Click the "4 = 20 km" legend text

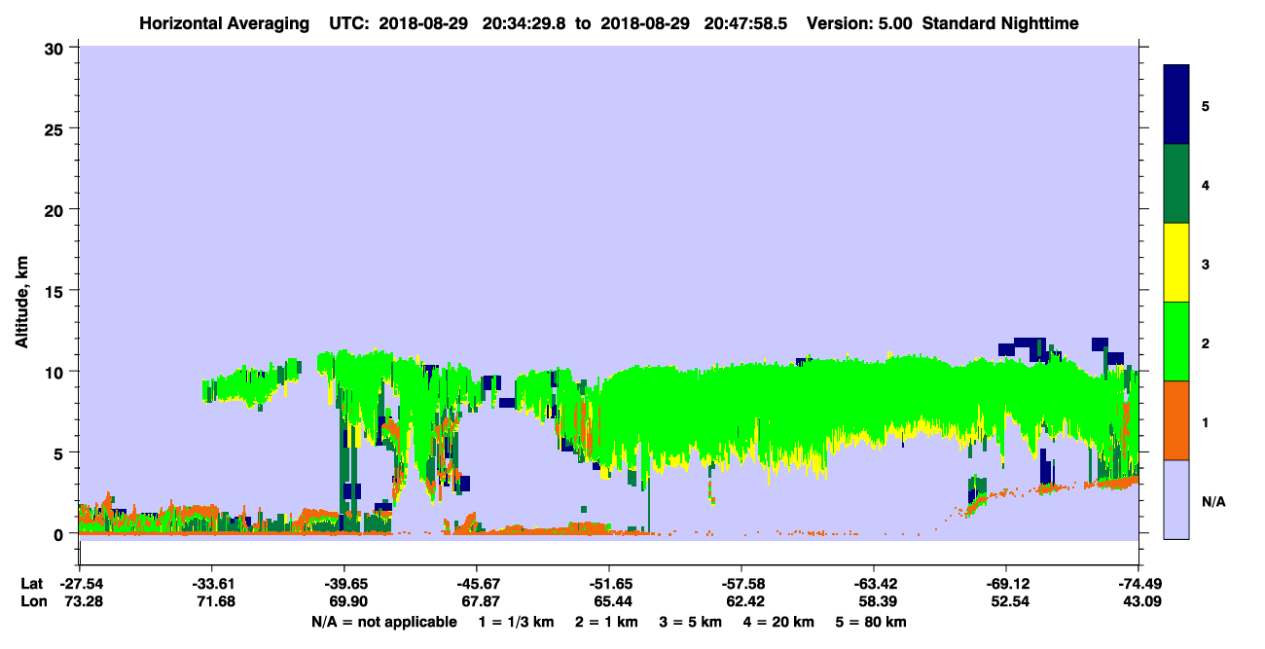coord(779,622)
